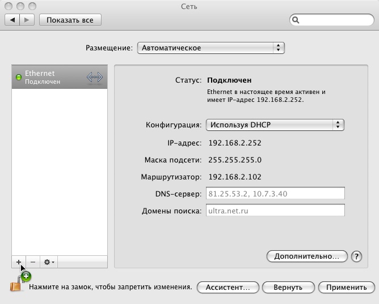Click the Ethernet interface arrows icon
This screenshot has width=379, height=304.
(95, 78)
